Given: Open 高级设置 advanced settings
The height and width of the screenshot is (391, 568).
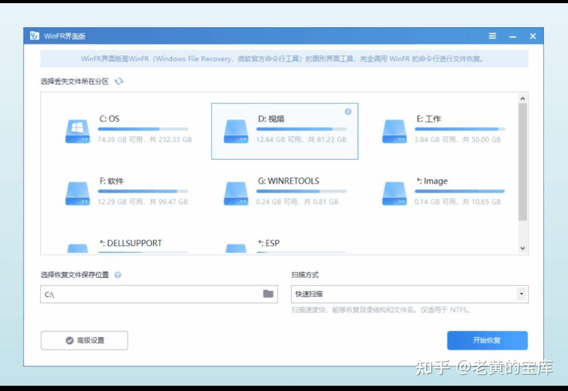Looking at the screenshot, I should tap(84, 341).
